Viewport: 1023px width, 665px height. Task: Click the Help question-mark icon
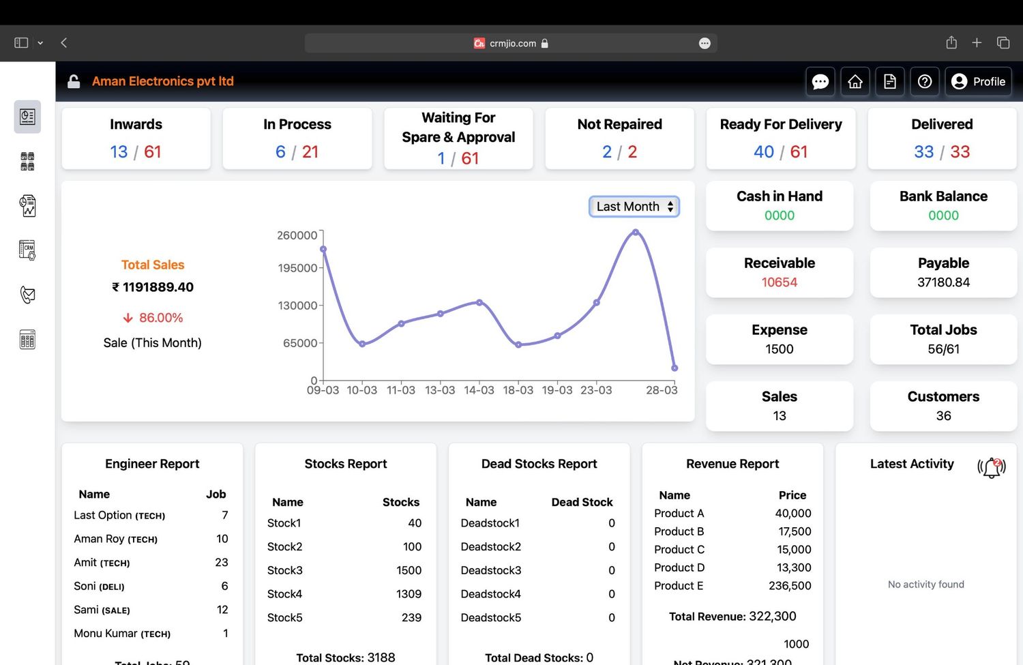click(924, 81)
